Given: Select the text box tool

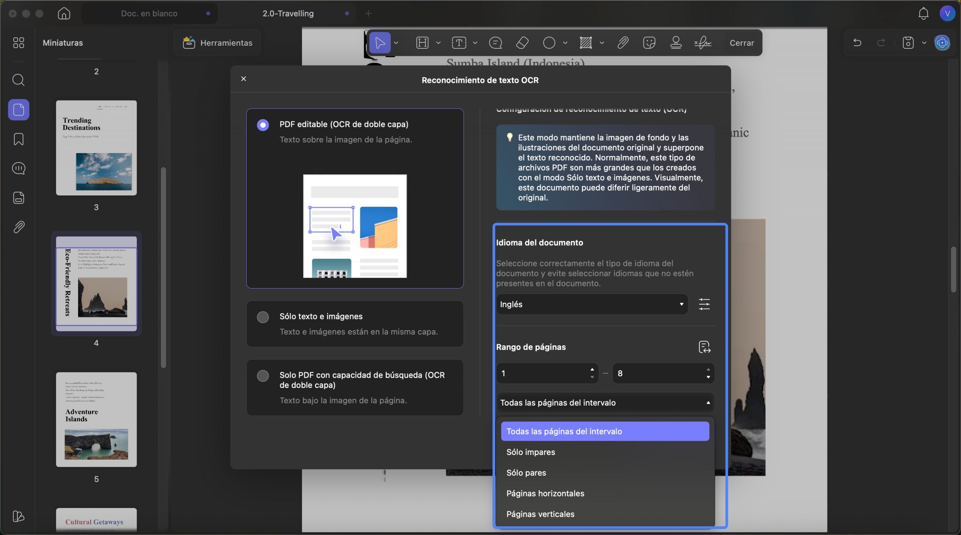Looking at the screenshot, I should (459, 43).
